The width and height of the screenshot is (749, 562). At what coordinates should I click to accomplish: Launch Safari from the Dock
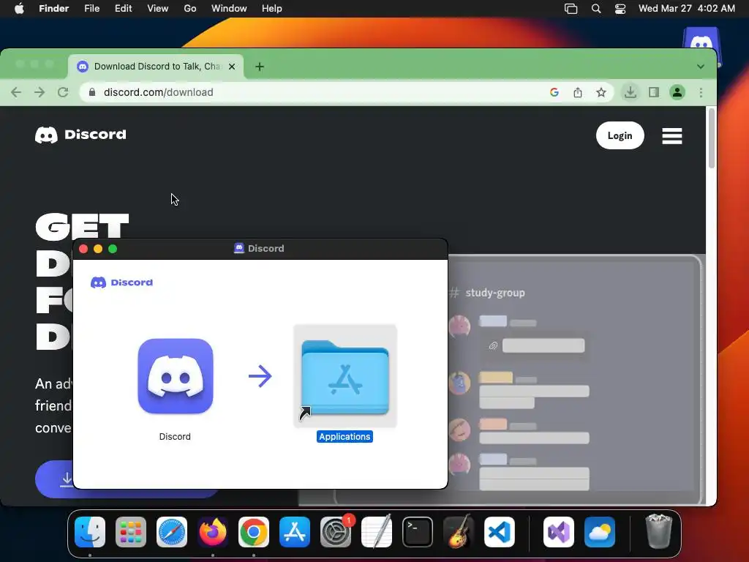[x=172, y=532]
